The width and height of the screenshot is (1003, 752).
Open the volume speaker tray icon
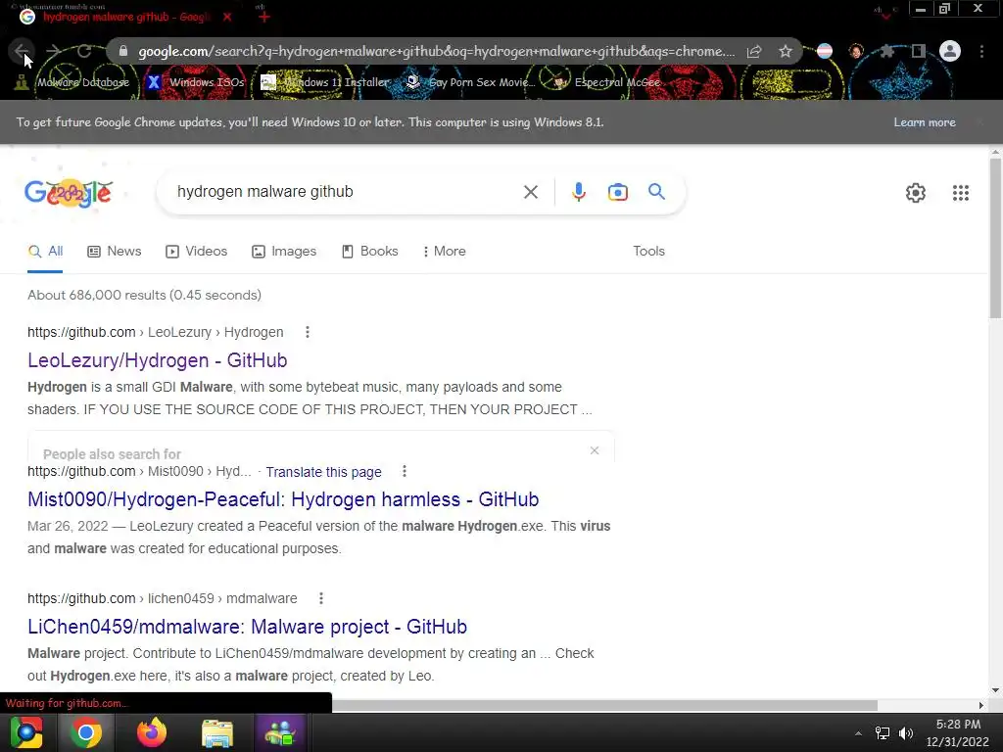[906, 733]
